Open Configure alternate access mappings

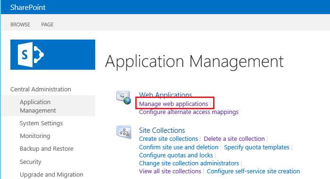[x=189, y=112]
